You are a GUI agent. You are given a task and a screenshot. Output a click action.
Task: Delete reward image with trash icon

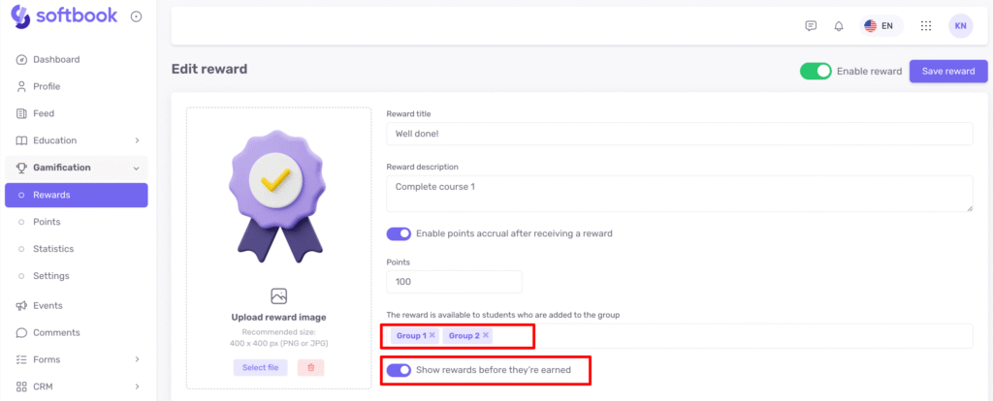tap(310, 367)
